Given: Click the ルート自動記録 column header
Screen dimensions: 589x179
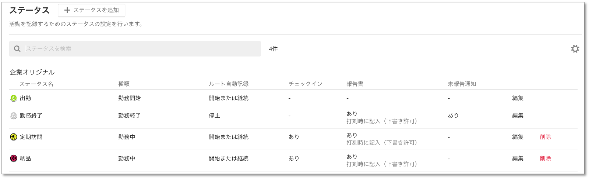Looking at the screenshot, I should pos(229,84).
